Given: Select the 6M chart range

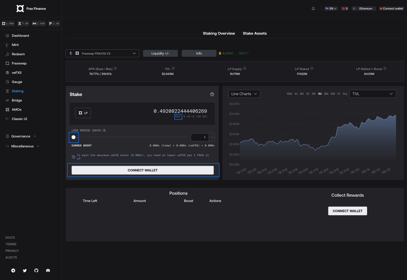Looking at the screenshot, I should [333, 94].
